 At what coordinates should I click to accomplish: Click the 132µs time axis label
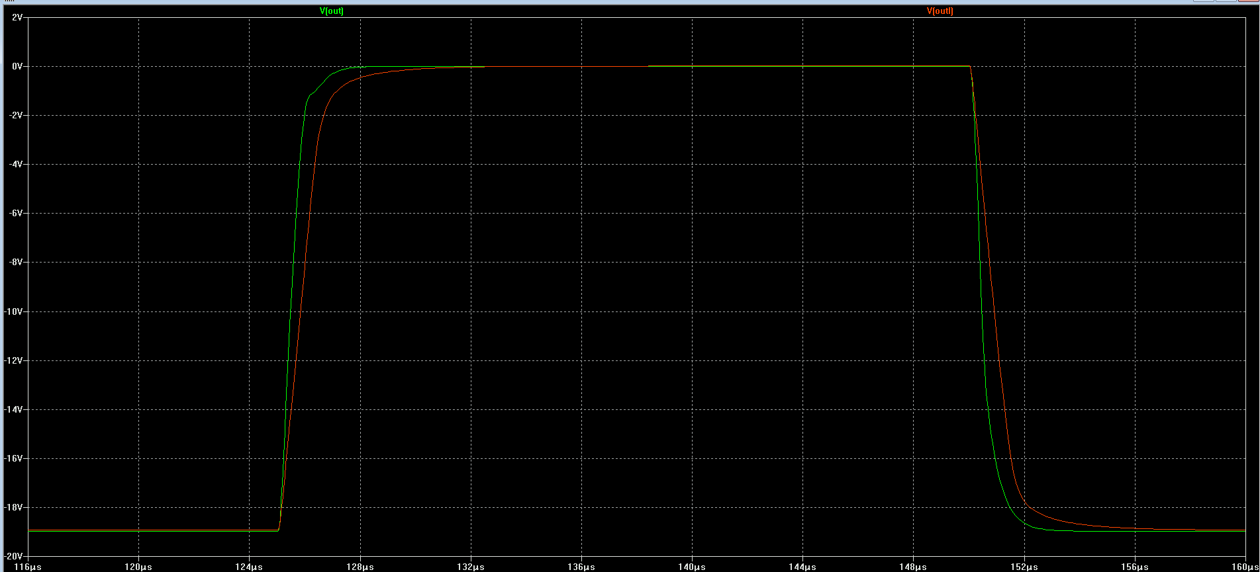471,567
